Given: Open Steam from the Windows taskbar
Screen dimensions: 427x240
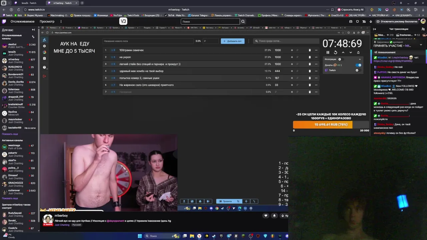Looking at the screenshot, I should click(x=214, y=236).
